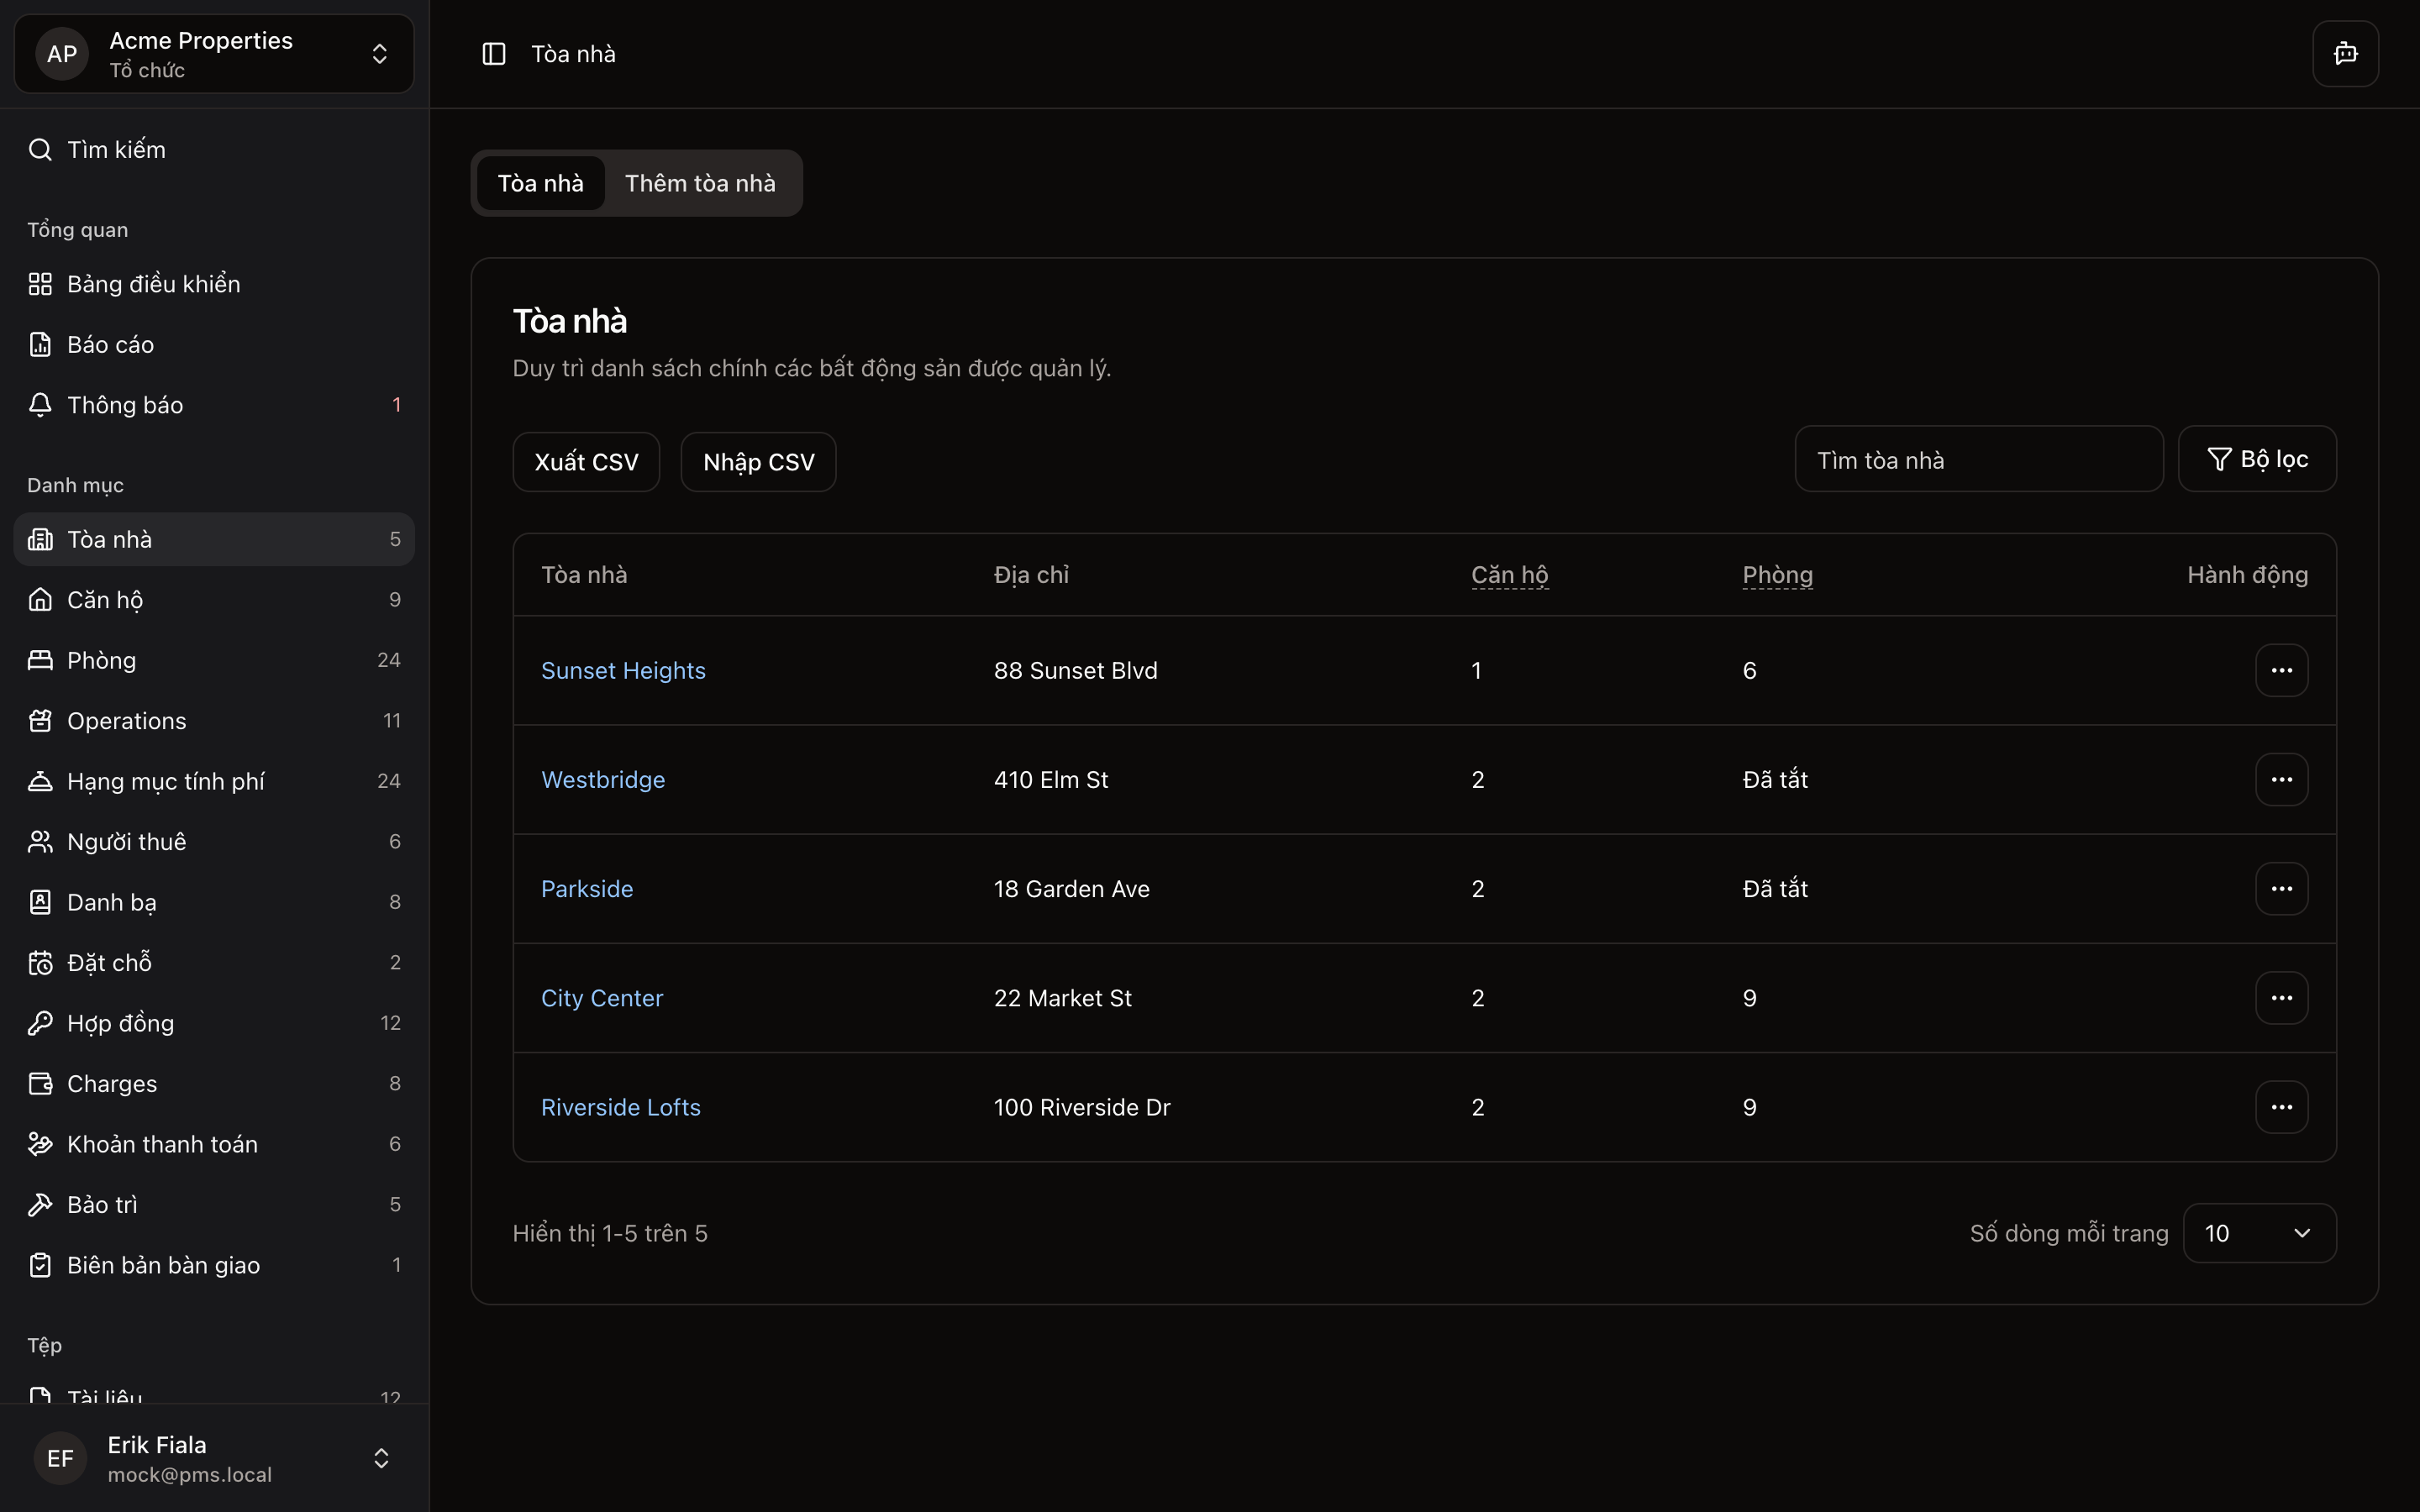Screen dimensions: 2420x1512
Task: Open the assistant bot icon top-right
Action: (2344, 54)
